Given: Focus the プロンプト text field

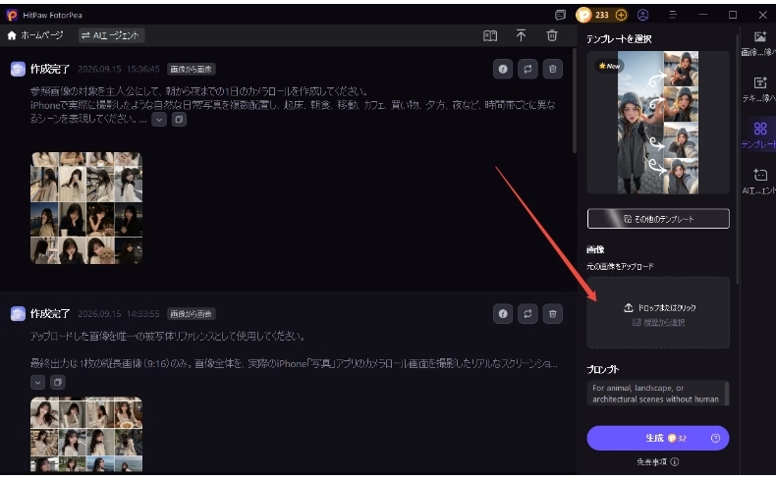Looking at the screenshot, I should pyautogui.click(x=656, y=394).
